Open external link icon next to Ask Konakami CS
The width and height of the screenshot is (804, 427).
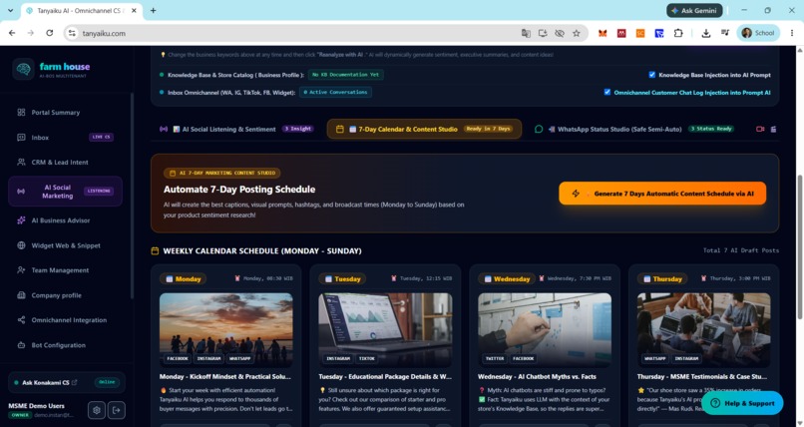pyautogui.click(x=75, y=382)
